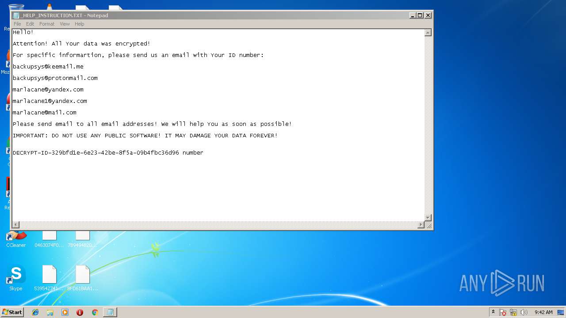The image size is (566, 318).
Task: Click the horizontal scrollbar left arrow
Action: click(15, 225)
